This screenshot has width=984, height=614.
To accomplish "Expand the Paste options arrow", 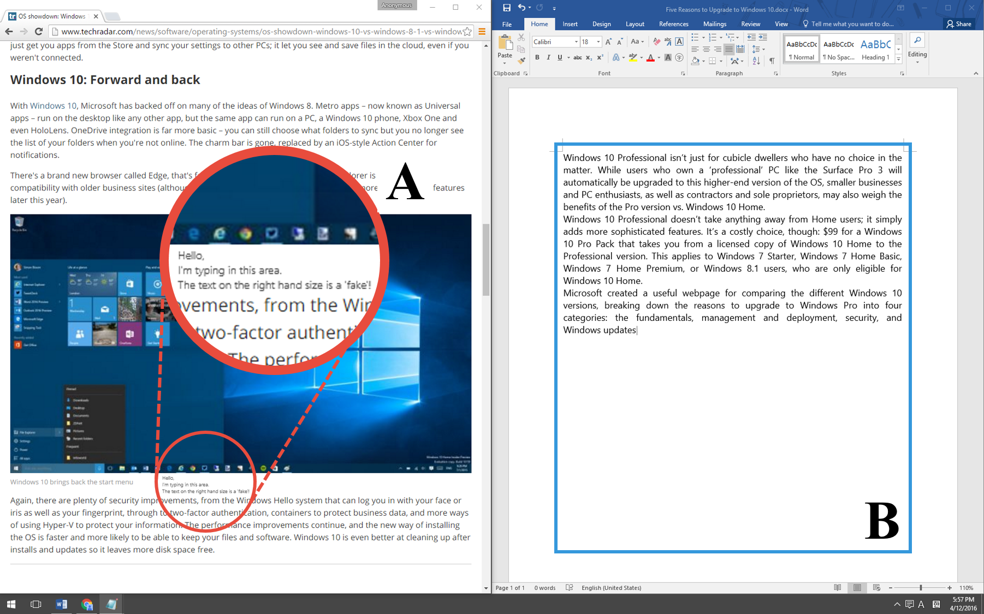I will coord(505,63).
